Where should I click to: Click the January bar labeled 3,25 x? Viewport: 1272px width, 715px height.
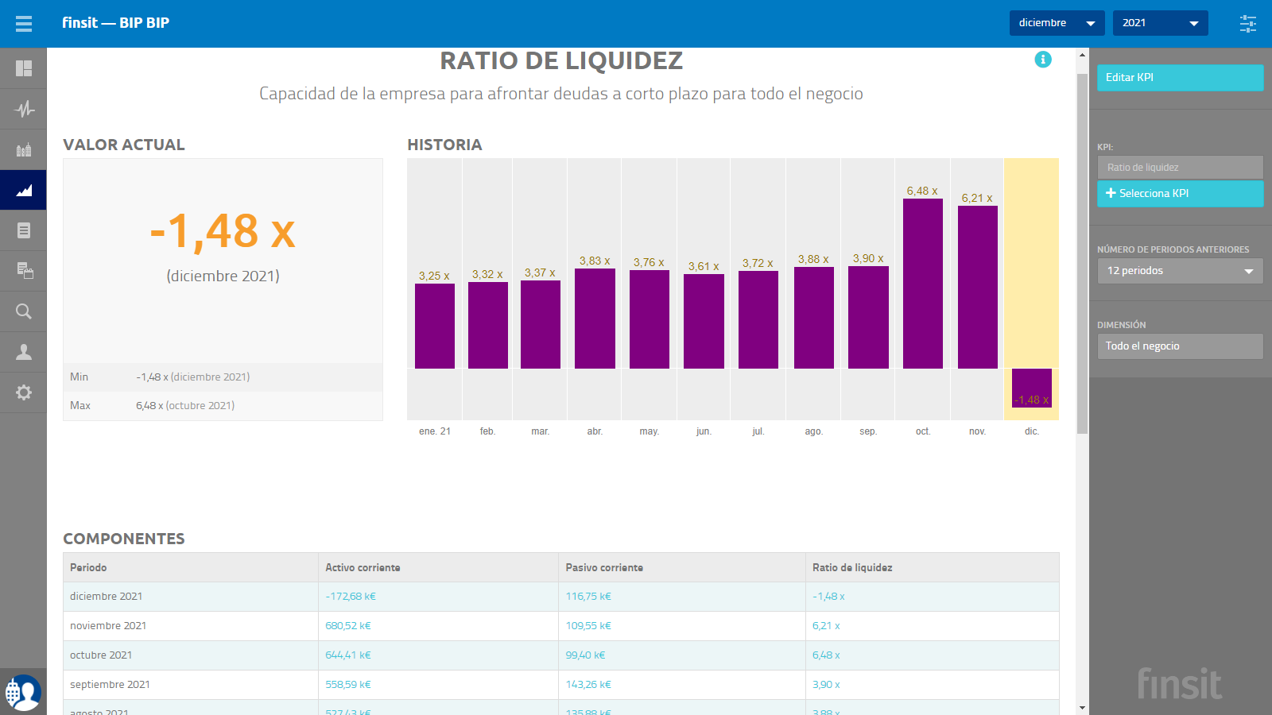pos(435,326)
